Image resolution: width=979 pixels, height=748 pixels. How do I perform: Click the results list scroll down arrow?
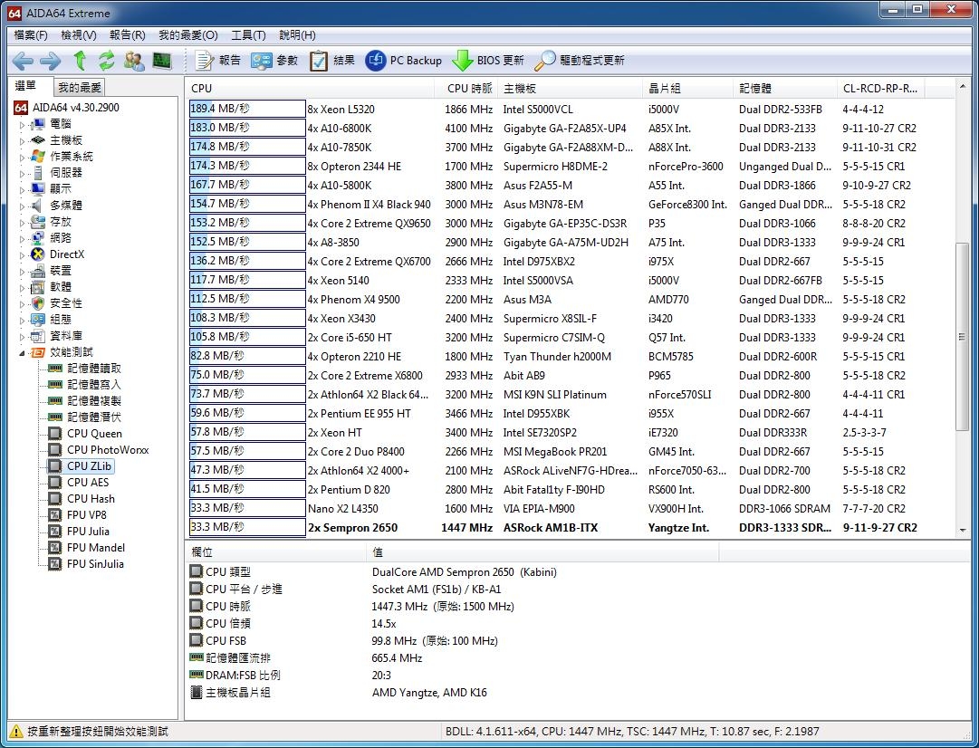pyautogui.click(x=962, y=530)
